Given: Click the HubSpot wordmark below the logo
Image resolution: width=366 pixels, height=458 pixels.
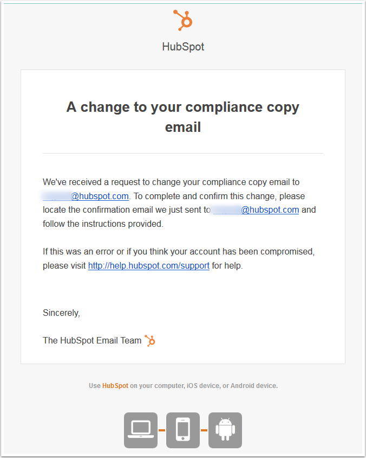Looking at the screenshot, I should point(183,47).
